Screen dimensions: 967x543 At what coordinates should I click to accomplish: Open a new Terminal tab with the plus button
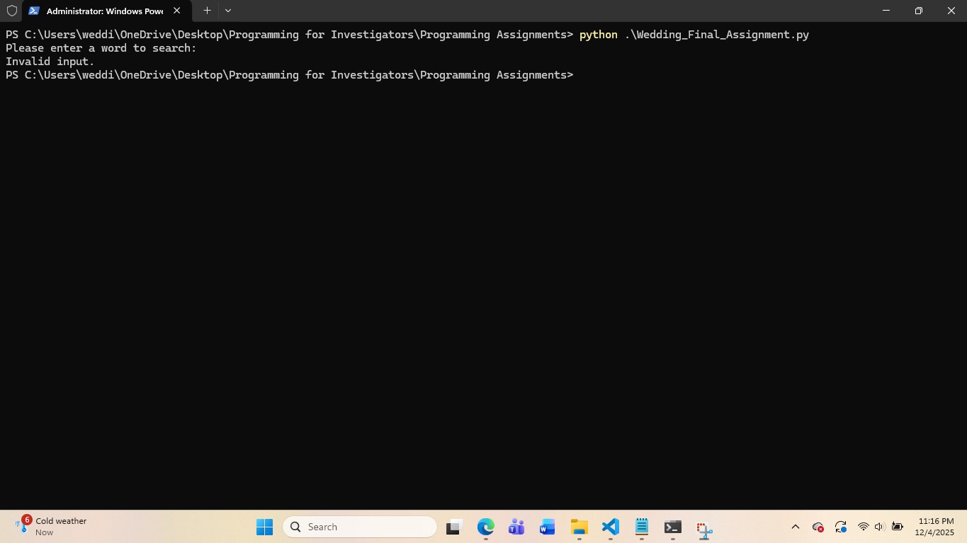pyautogui.click(x=207, y=11)
